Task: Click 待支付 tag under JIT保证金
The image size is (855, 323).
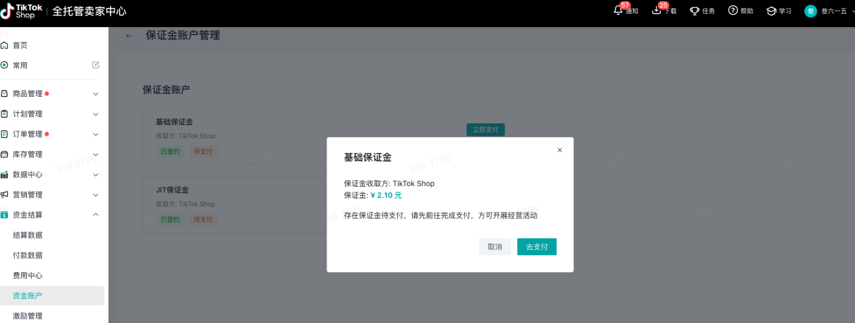Action: [203, 219]
